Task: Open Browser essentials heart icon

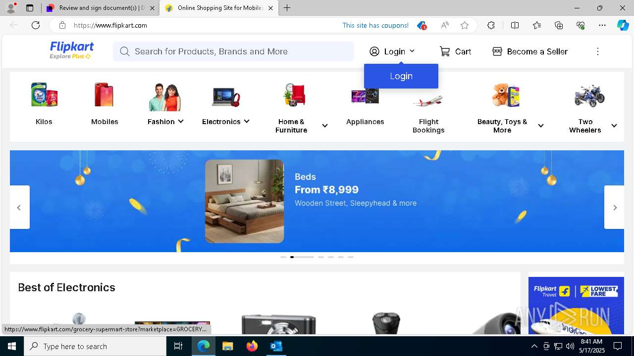Action: click(x=581, y=25)
